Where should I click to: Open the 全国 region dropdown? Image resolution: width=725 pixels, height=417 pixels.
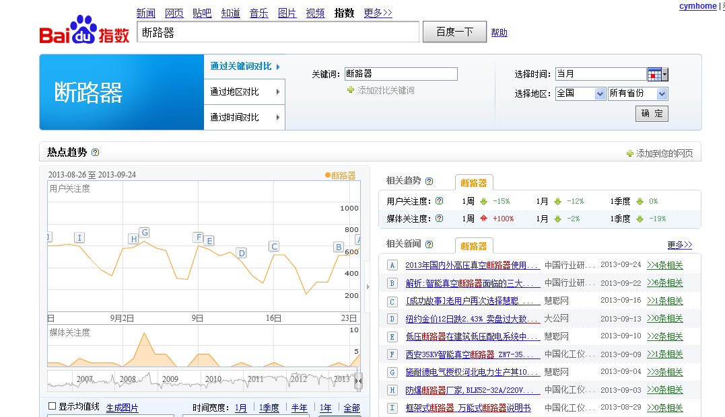point(600,93)
